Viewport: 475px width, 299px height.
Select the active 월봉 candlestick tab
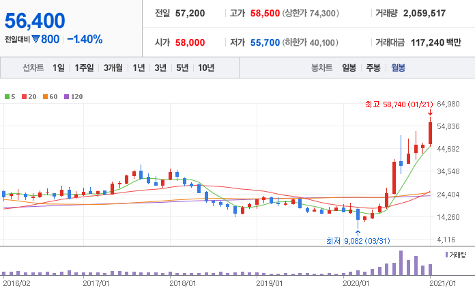click(398, 68)
